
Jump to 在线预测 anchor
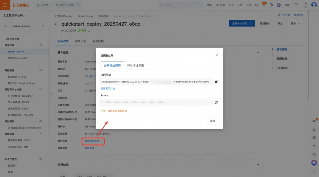click(282, 68)
